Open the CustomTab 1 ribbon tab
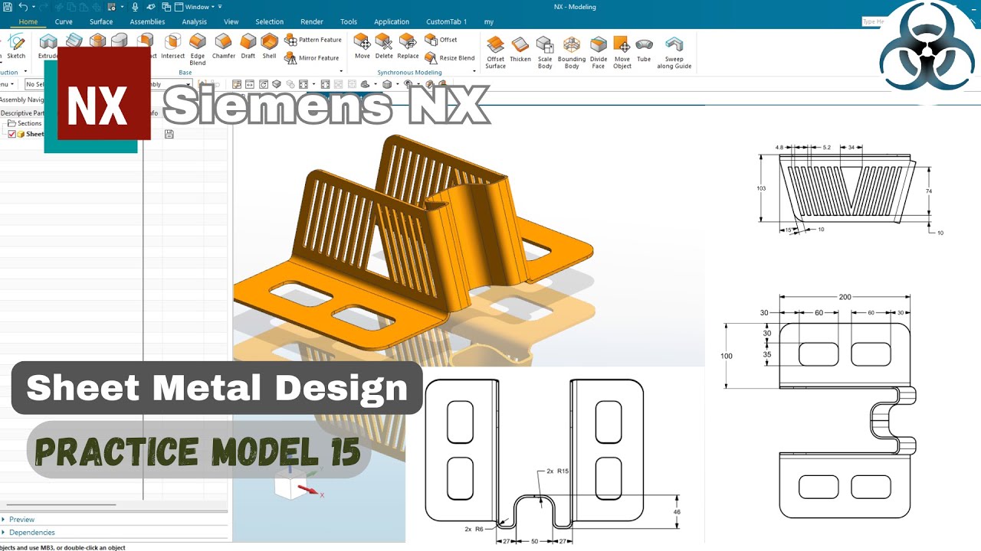Image resolution: width=981 pixels, height=551 pixels. coord(447,22)
